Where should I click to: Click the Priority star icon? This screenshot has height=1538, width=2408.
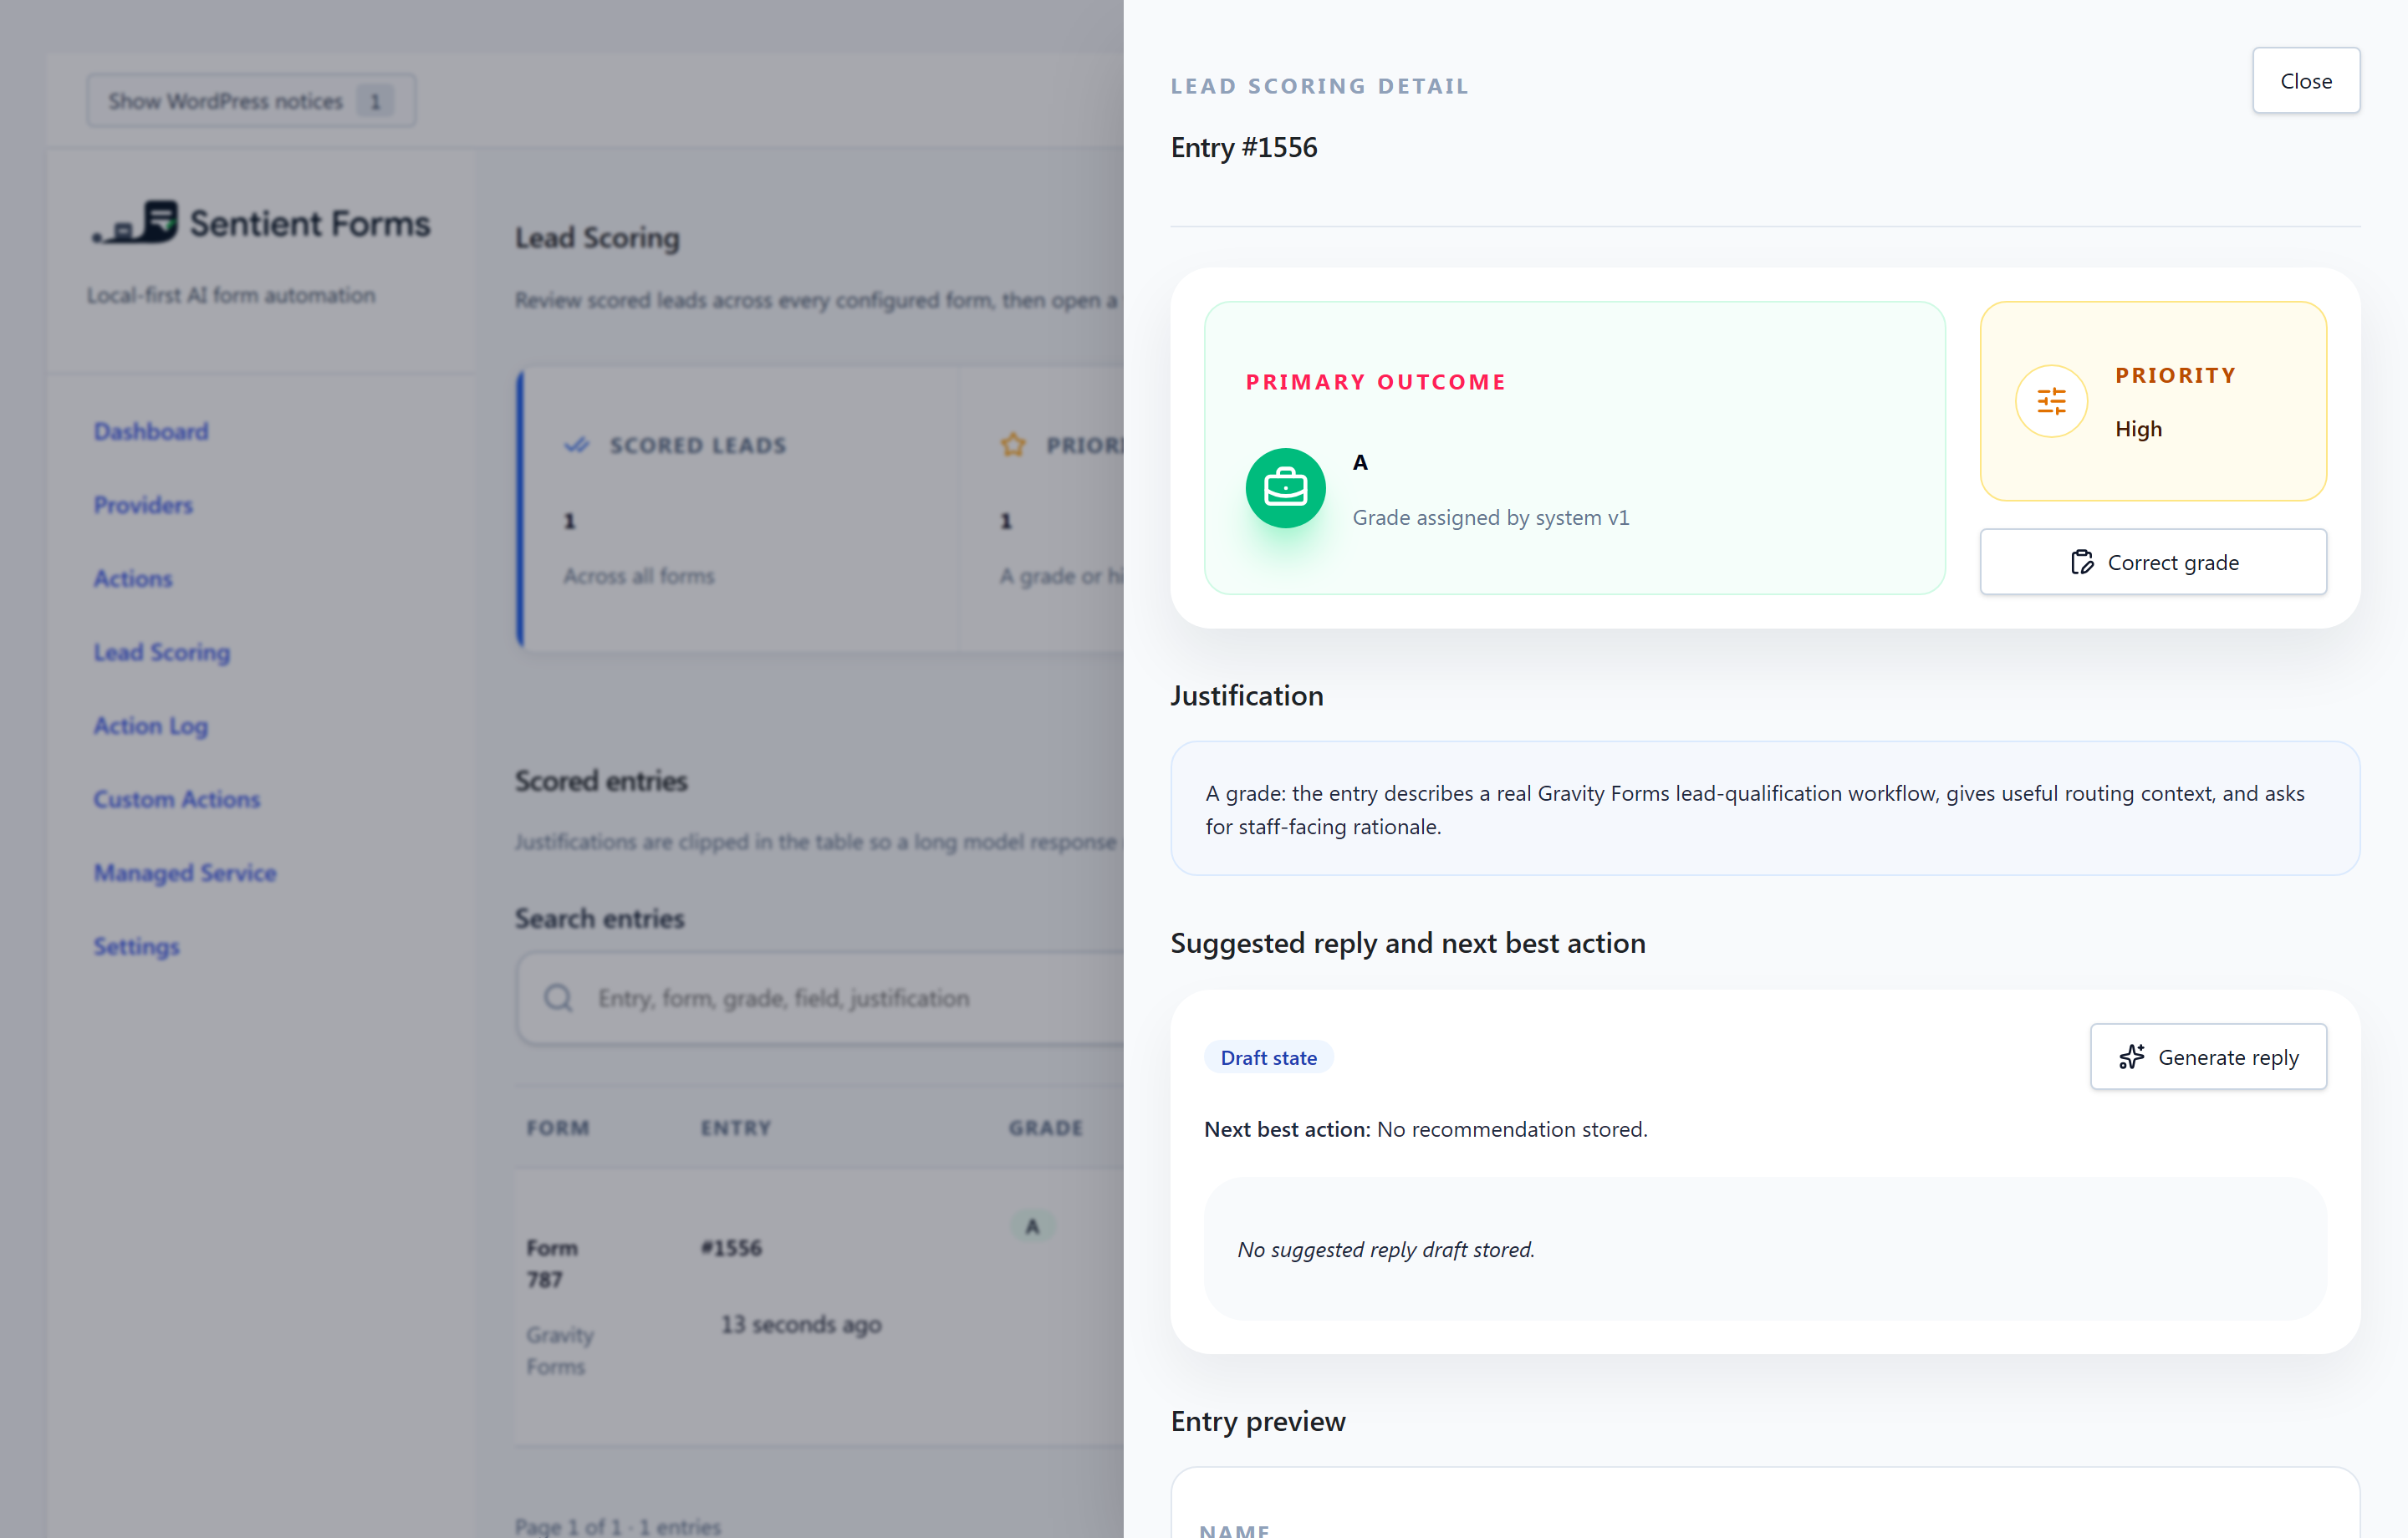[x=1013, y=444]
